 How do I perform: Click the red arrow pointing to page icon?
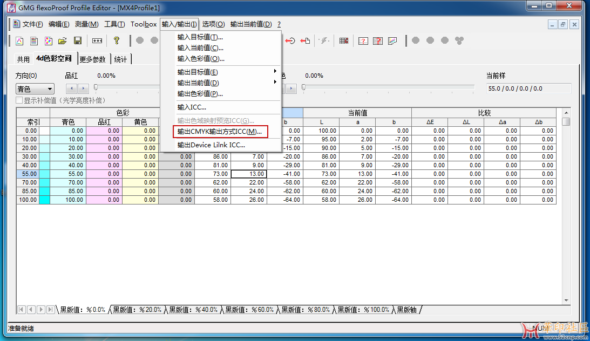coord(305,40)
